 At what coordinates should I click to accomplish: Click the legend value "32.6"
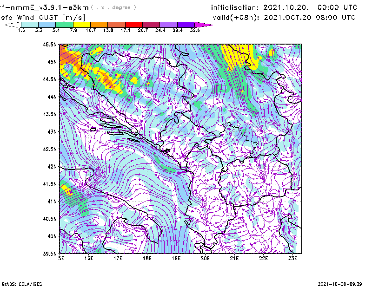click(195, 30)
